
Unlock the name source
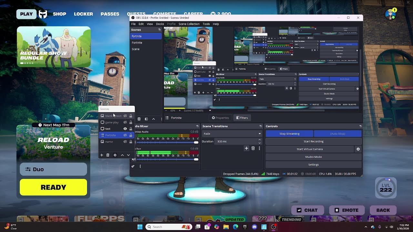[131, 142]
